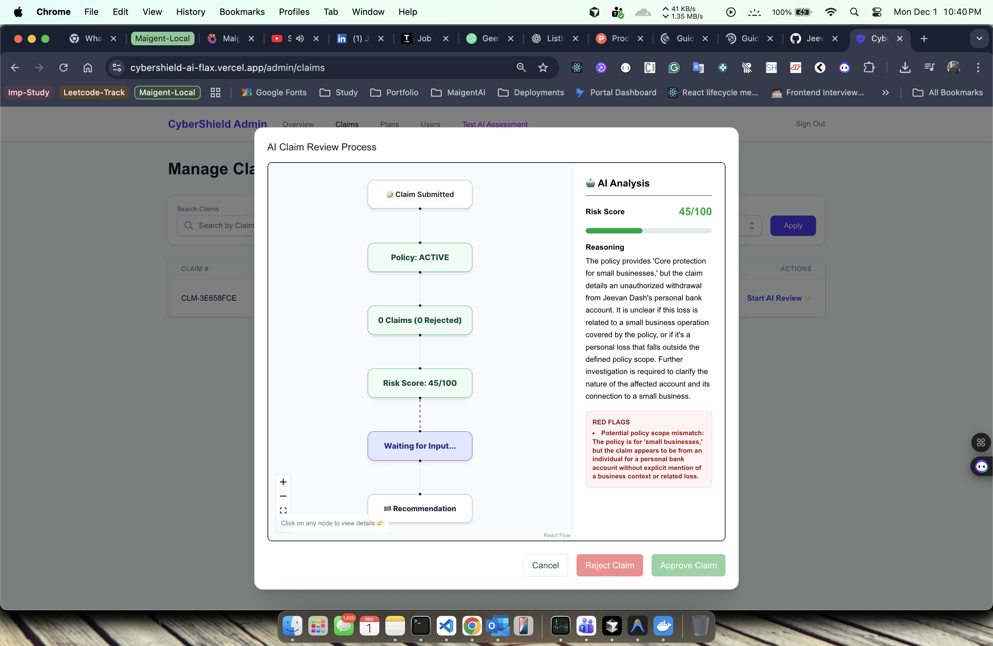Click the Approve Claim button

pos(688,565)
